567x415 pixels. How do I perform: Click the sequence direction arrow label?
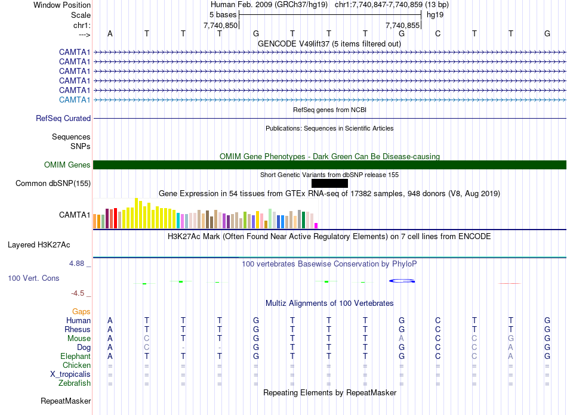85,35
